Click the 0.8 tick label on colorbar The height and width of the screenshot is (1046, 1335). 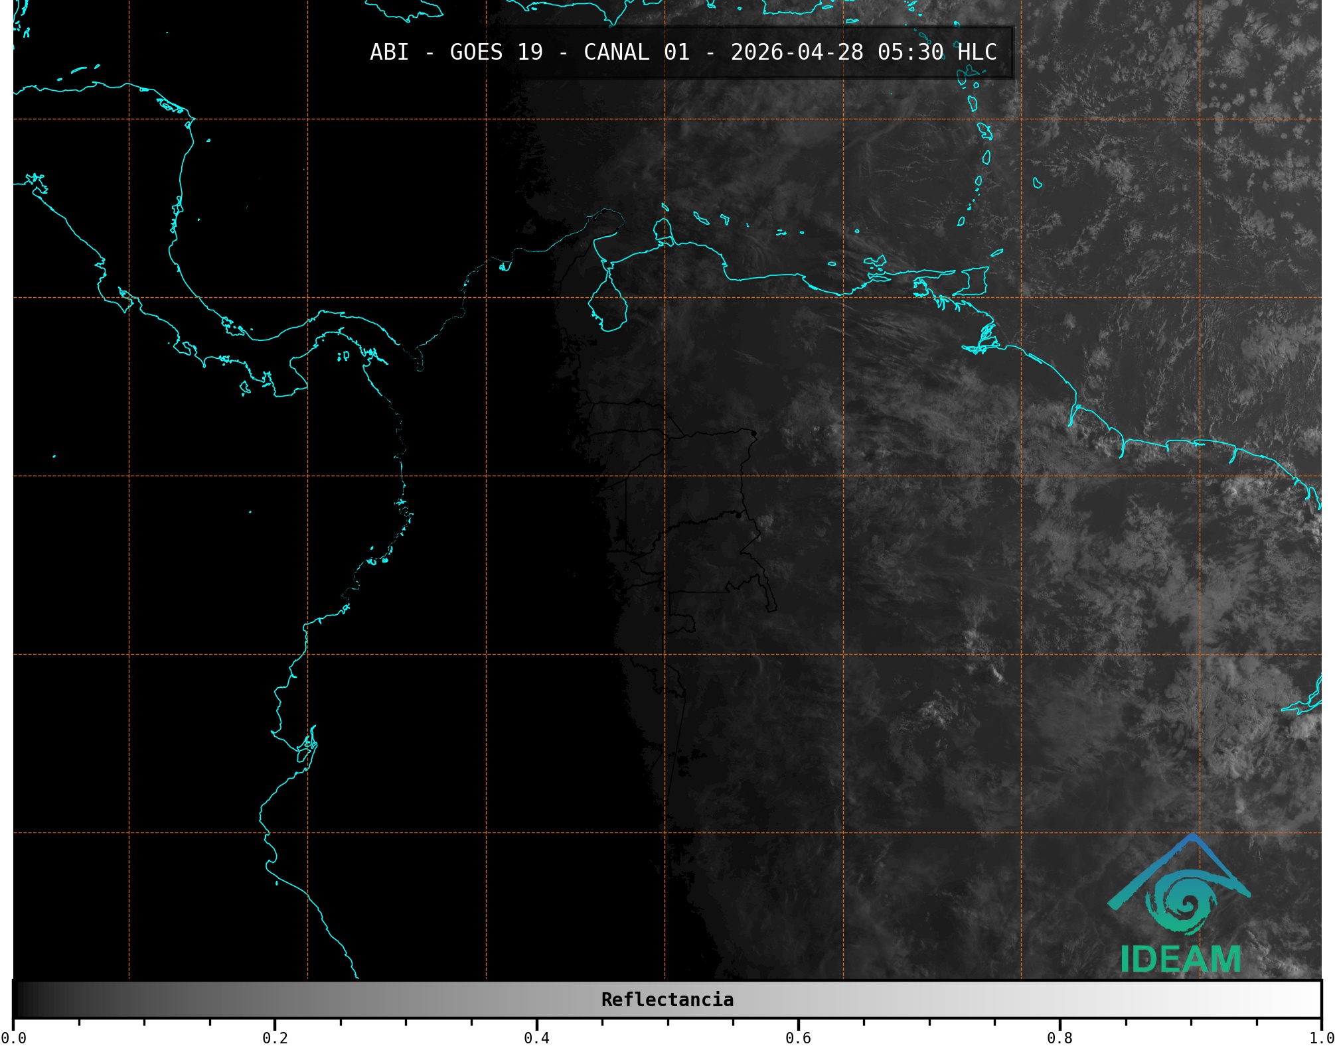pos(1060,1037)
